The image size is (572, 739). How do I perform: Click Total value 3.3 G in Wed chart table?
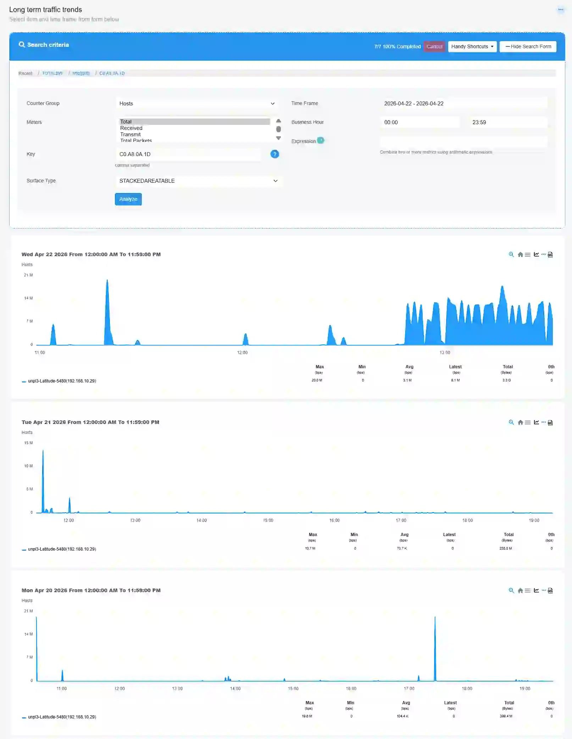pyautogui.click(x=506, y=380)
